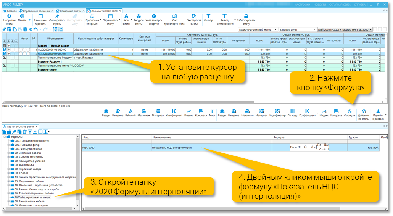Select НЦС 2020 Показатель НЦС (интерполяция) row
Viewport: 393px width, 216px height.
pos(230,148)
